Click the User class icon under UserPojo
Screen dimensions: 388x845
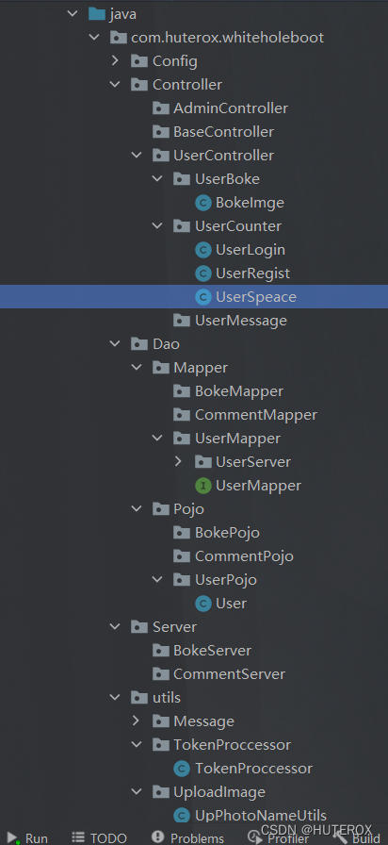(202, 604)
